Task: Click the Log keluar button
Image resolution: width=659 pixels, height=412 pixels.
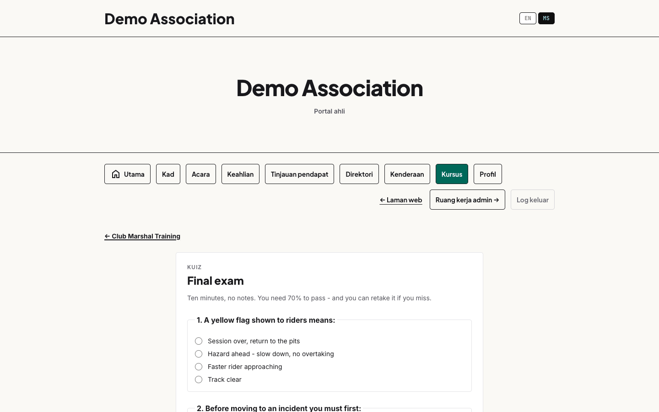Action: pos(533,200)
